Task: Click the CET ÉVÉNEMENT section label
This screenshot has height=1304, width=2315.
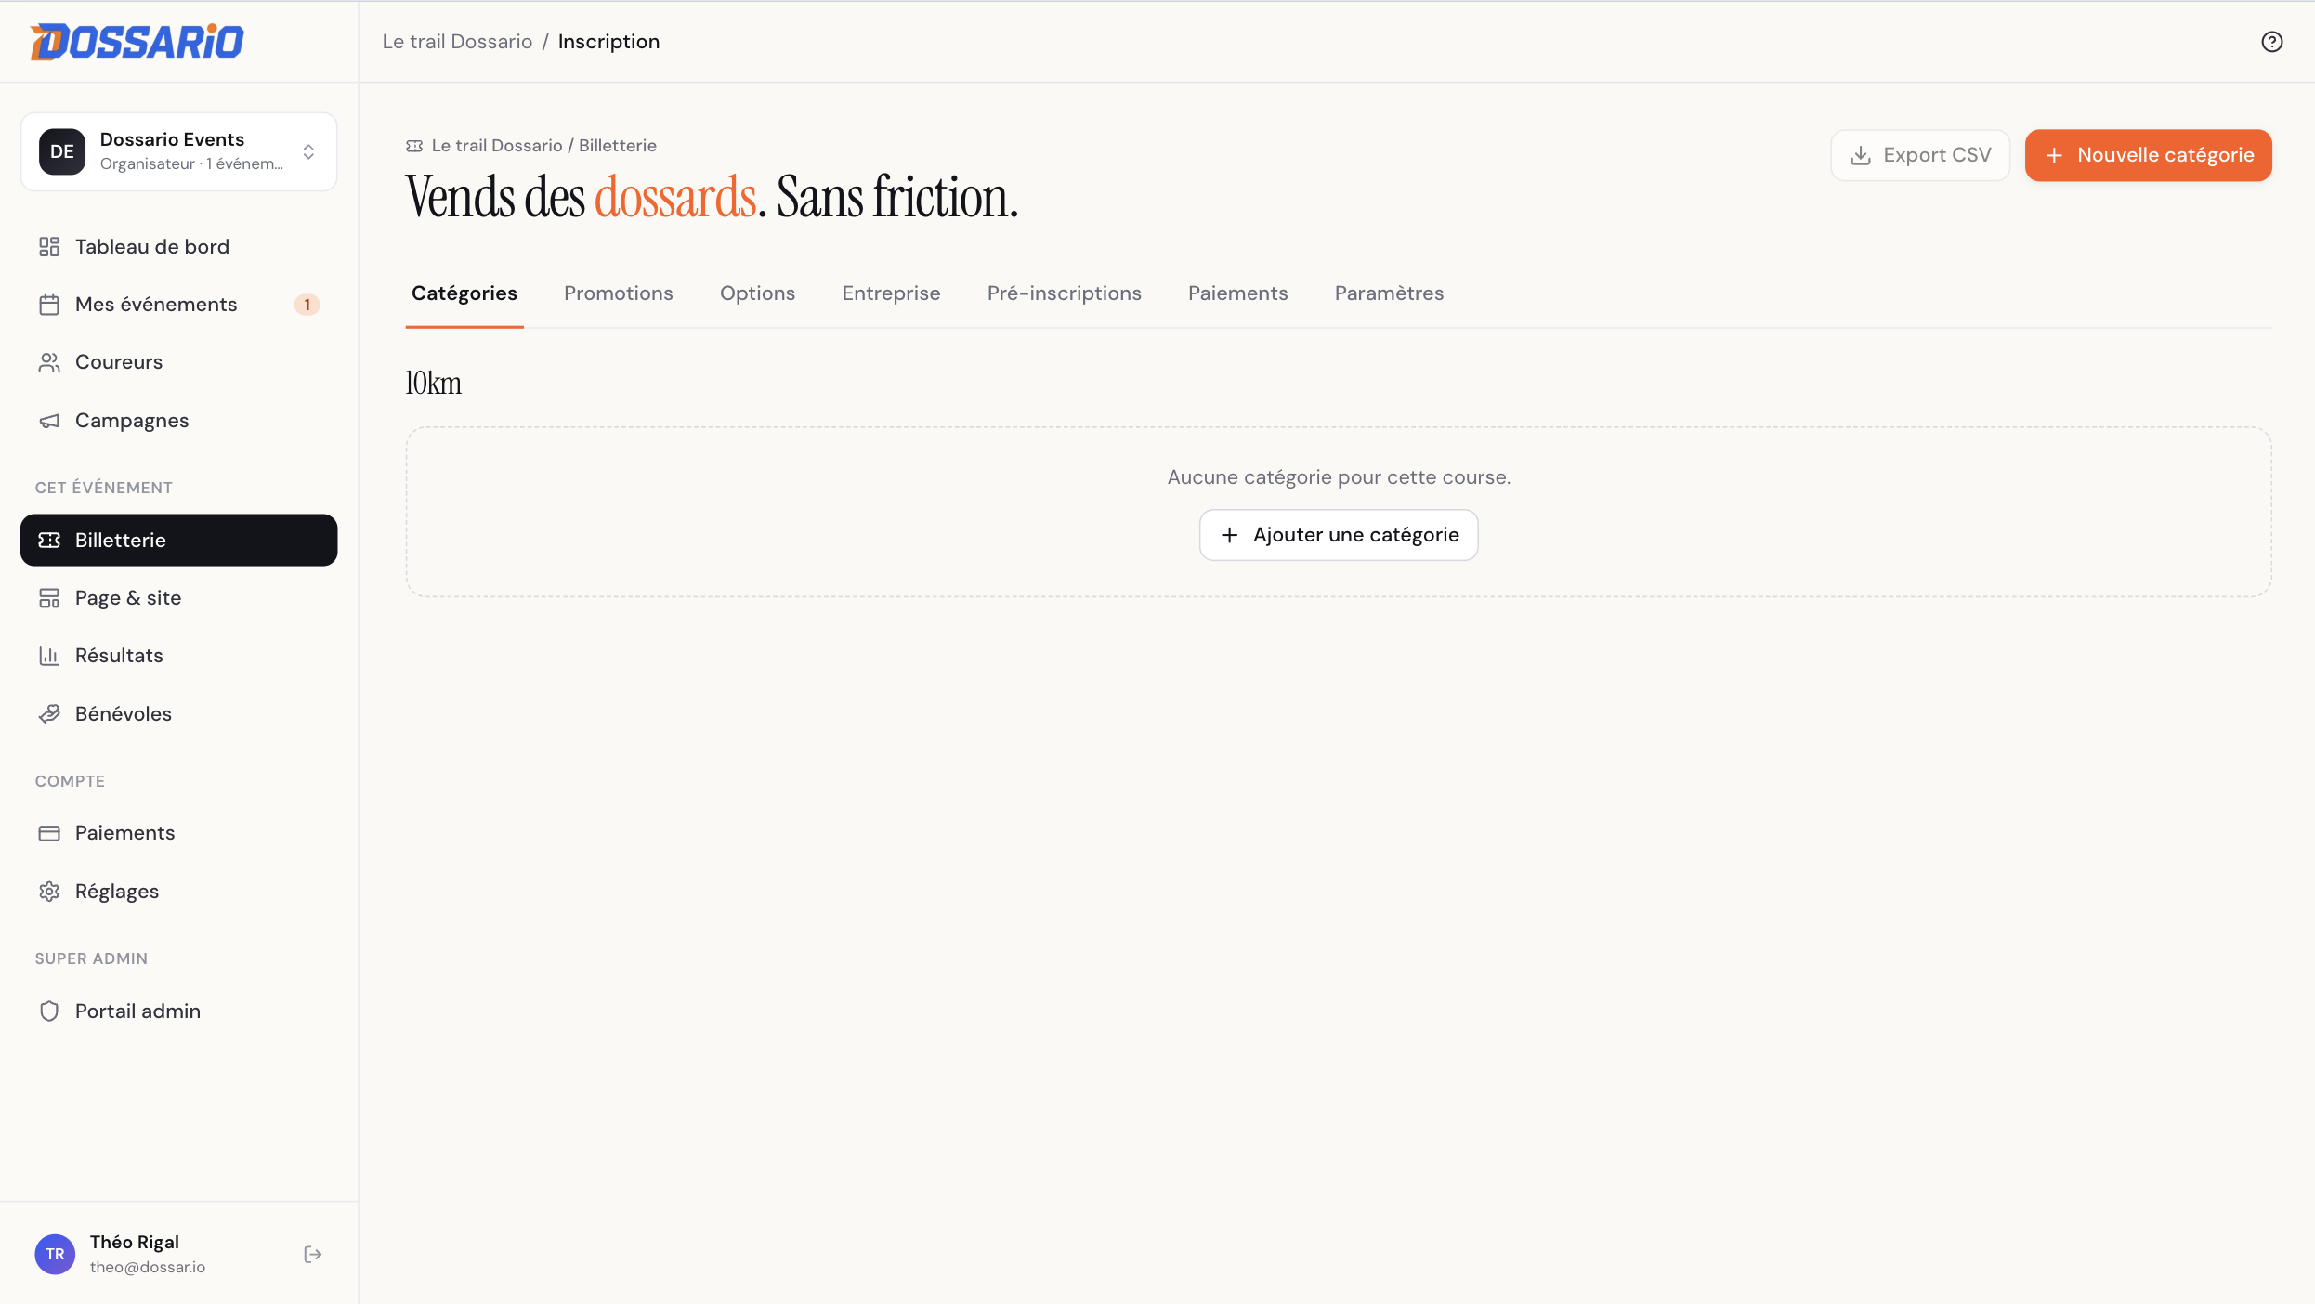Action: tap(104, 489)
